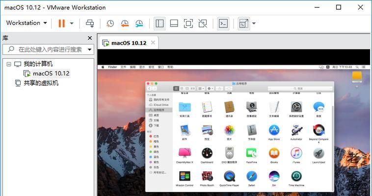The image size is (372, 196).
Task: Open CleanMyMac X app icon
Action: click(x=185, y=153)
